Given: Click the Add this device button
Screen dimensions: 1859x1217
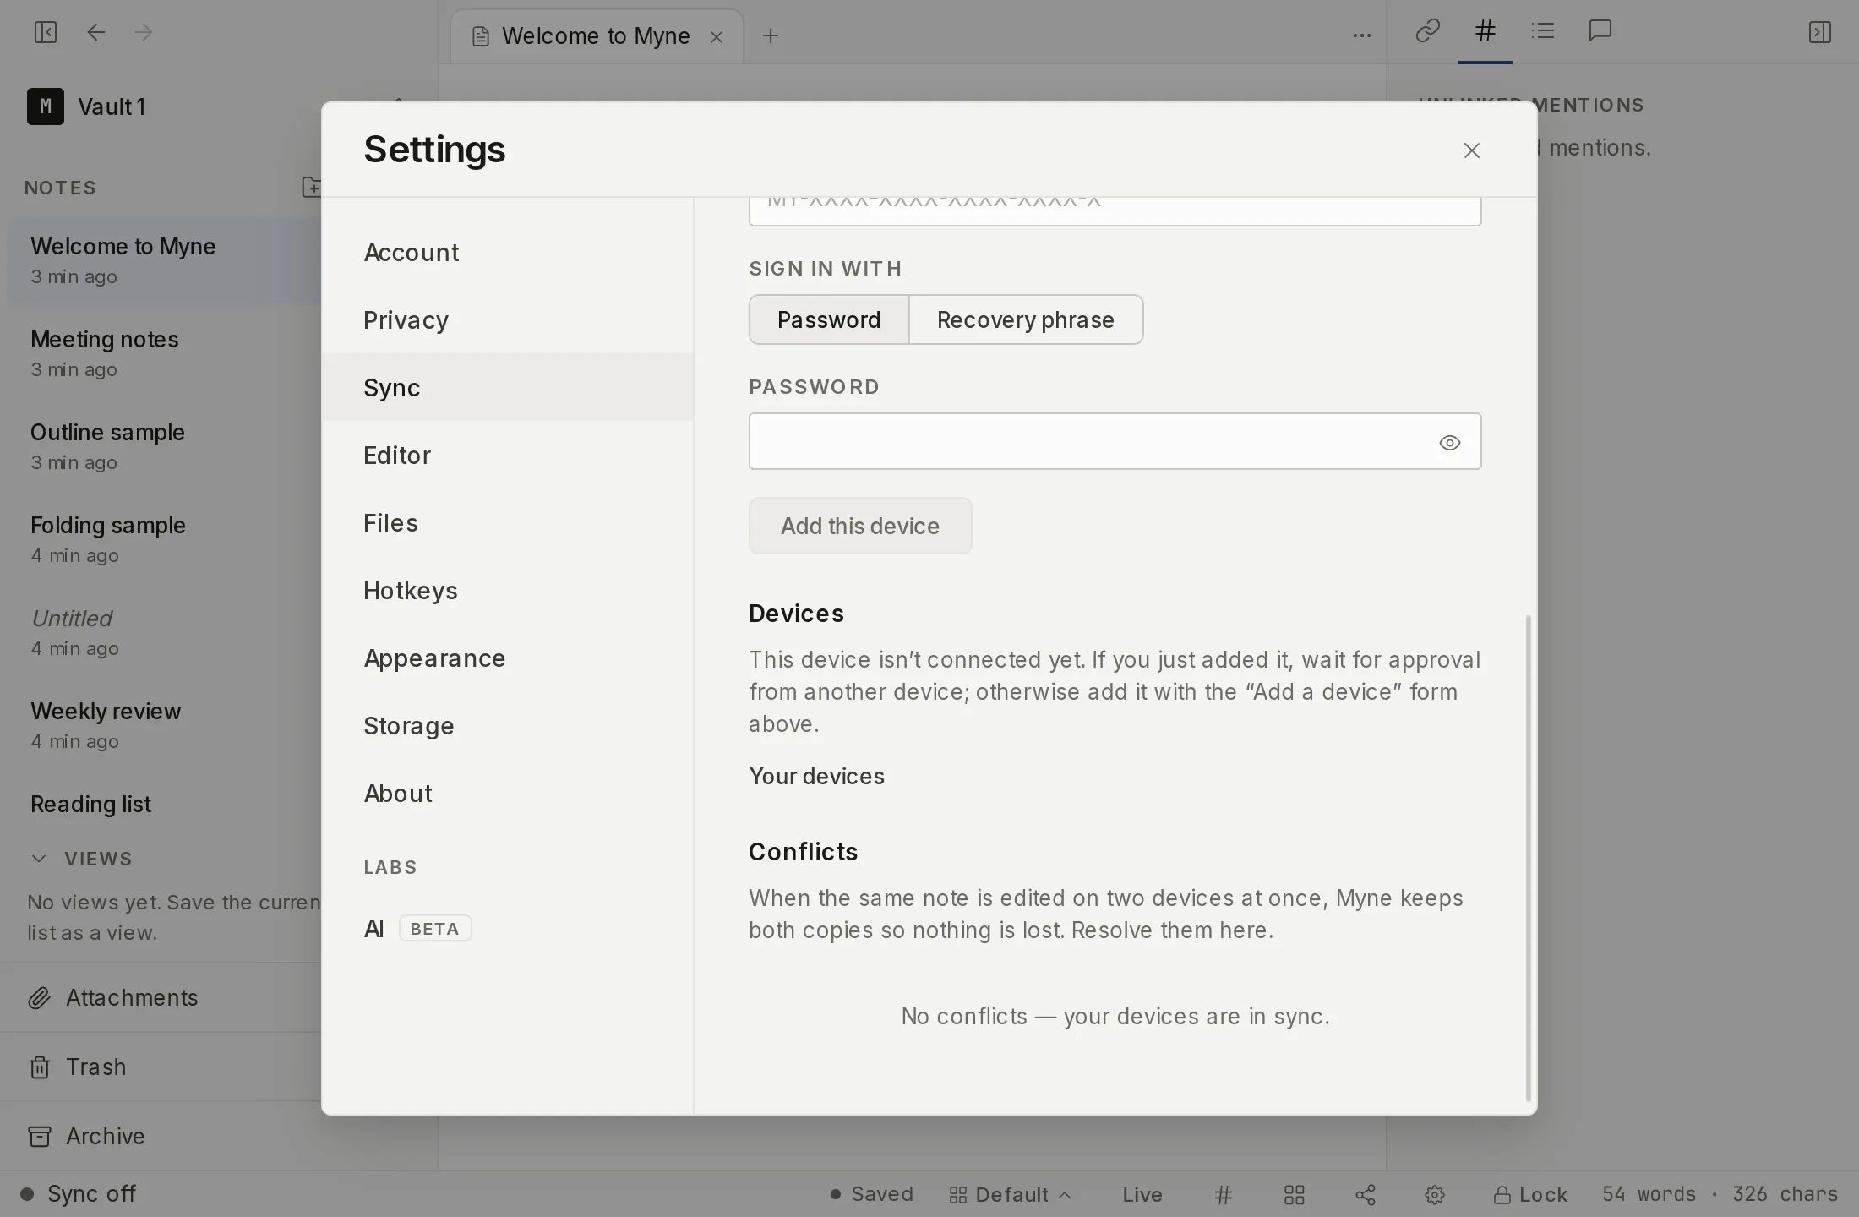Looking at the screenshot, I should click(x=860, y=526).
